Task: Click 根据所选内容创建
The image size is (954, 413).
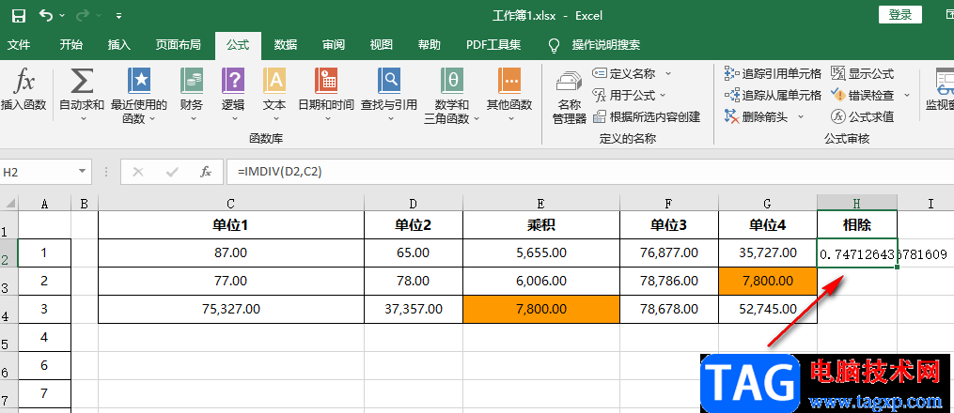Action: click(647, 116)
